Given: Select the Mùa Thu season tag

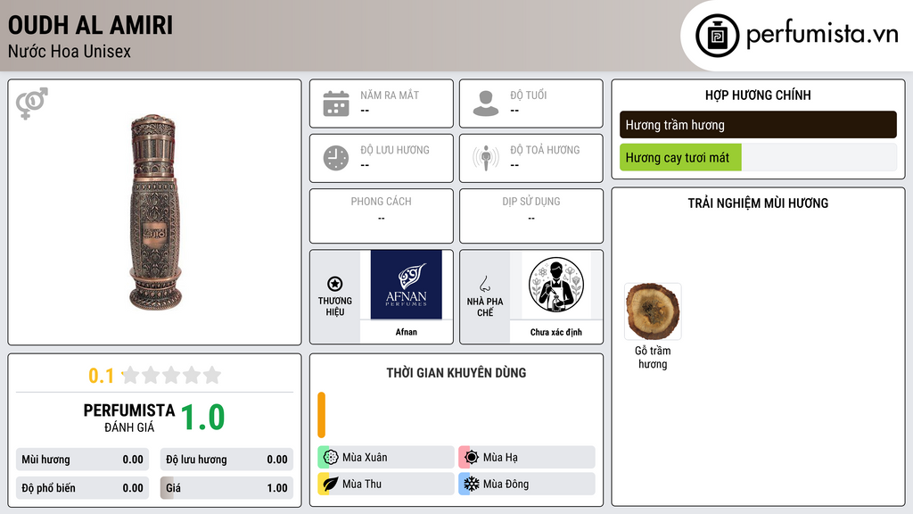Looking at the screenshot, I should coord(386,484).
